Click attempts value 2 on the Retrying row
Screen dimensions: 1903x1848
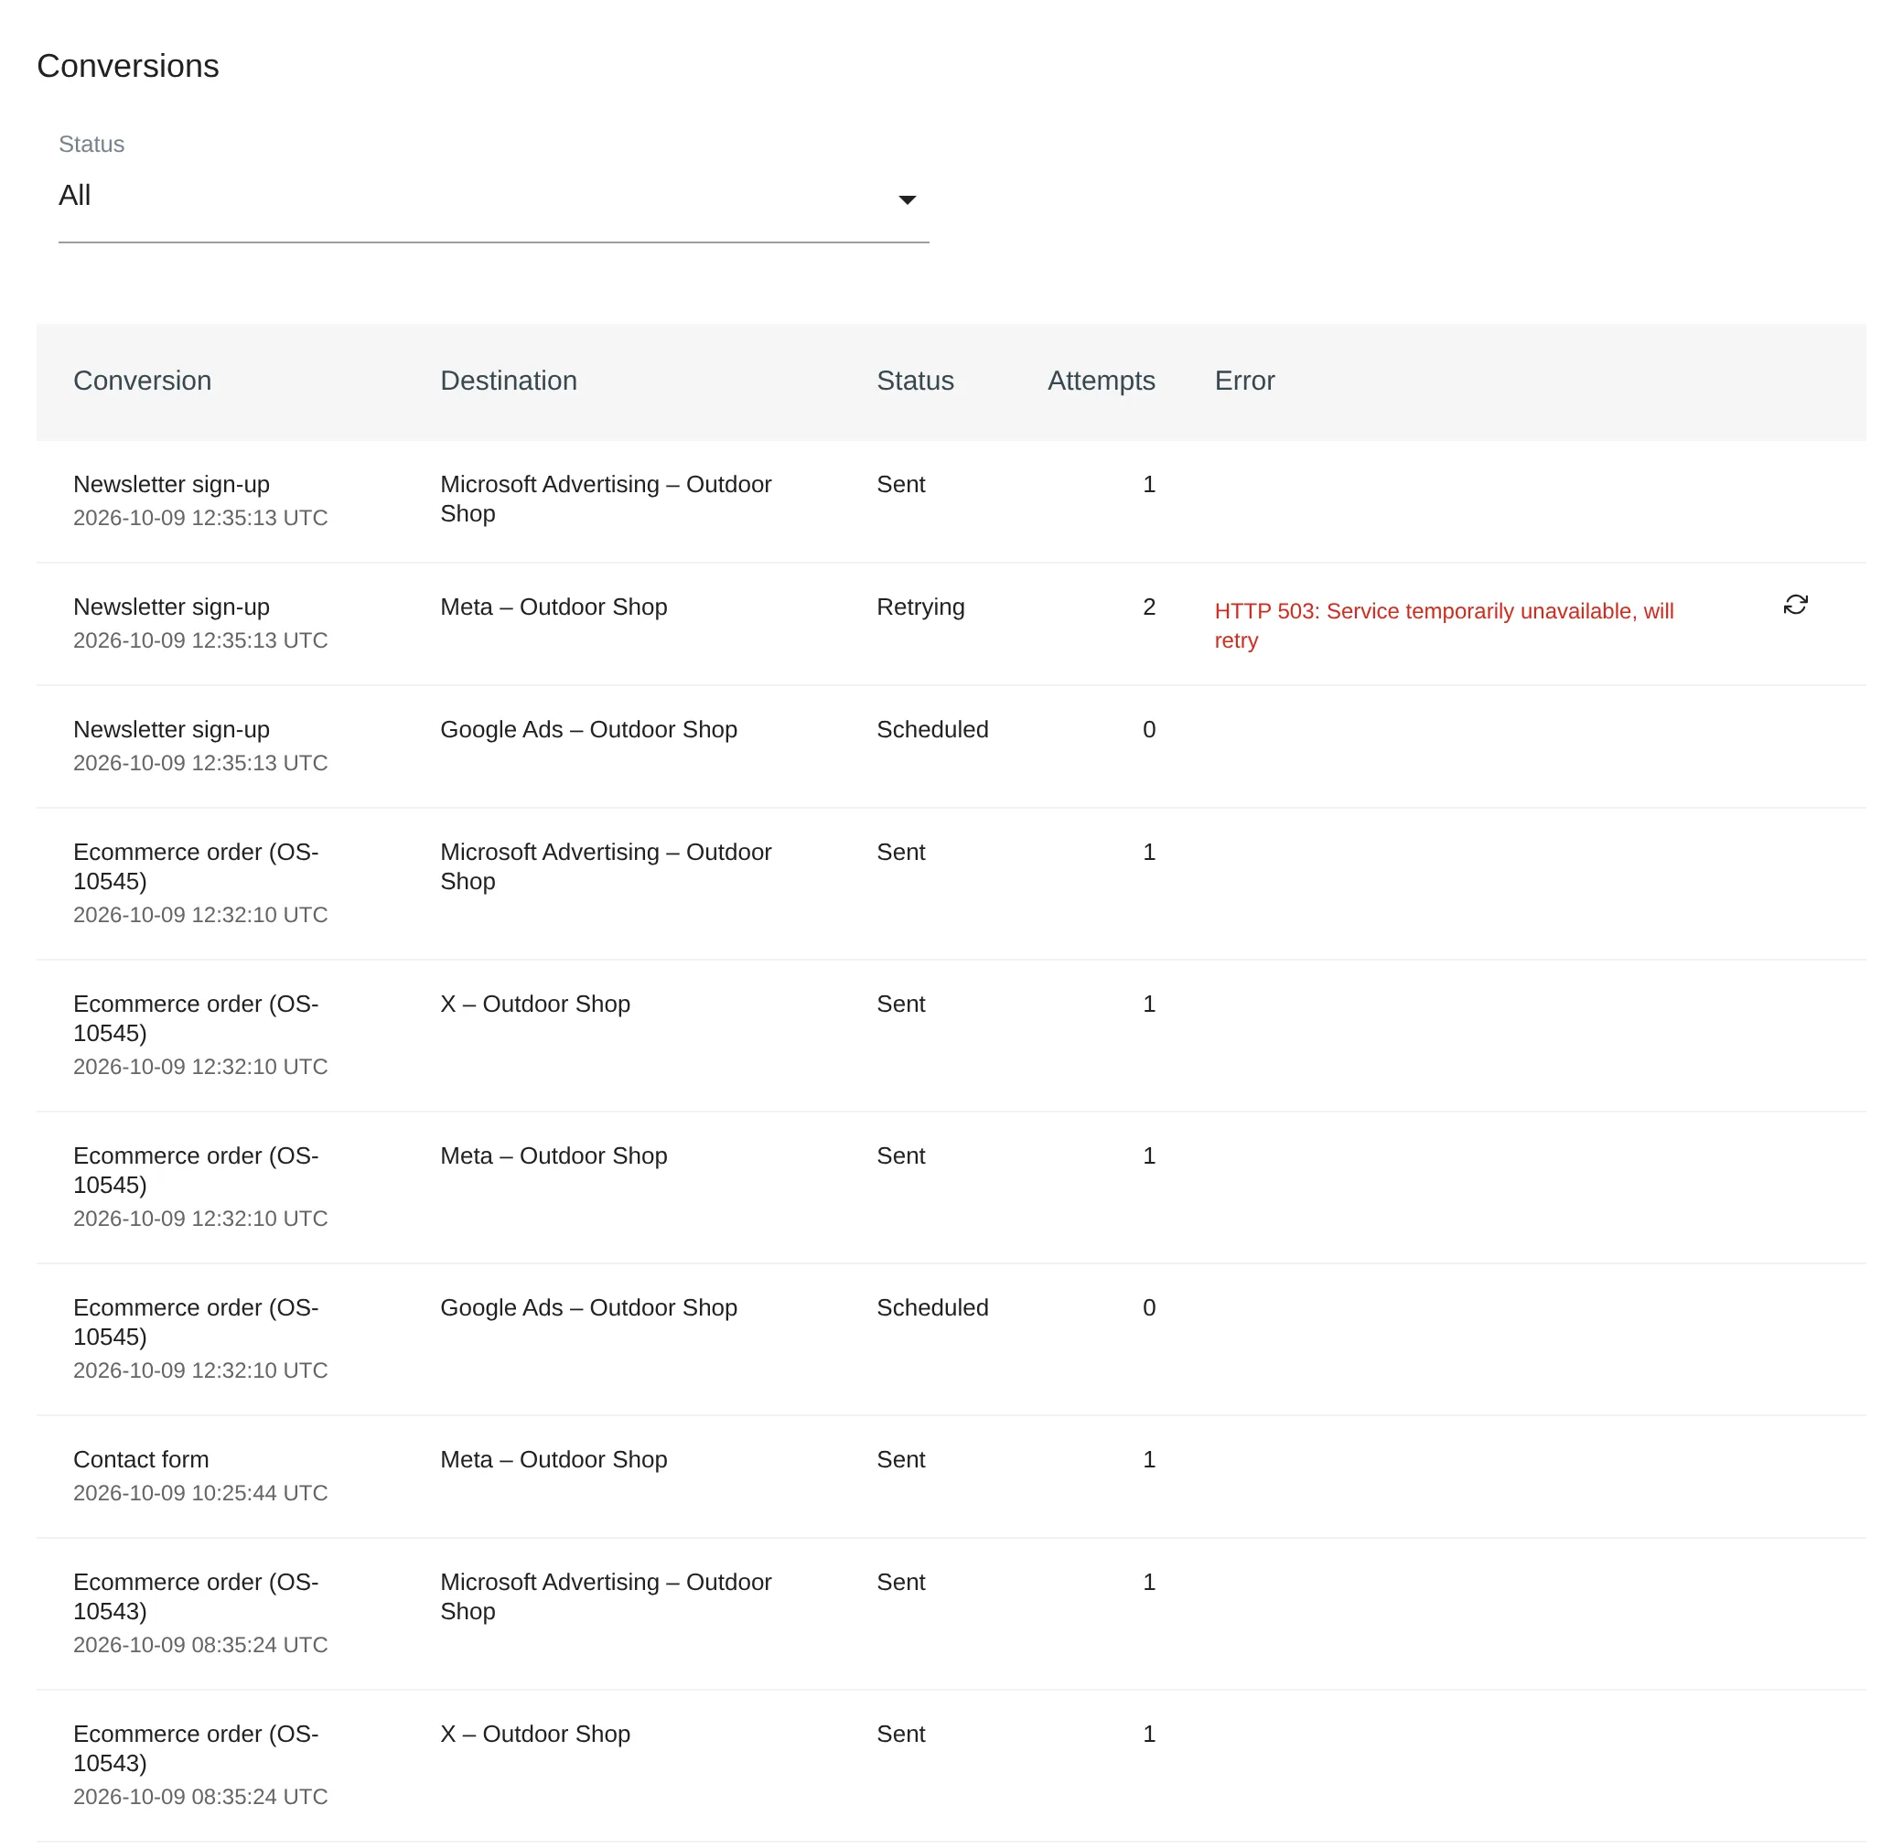point(1148,607)
